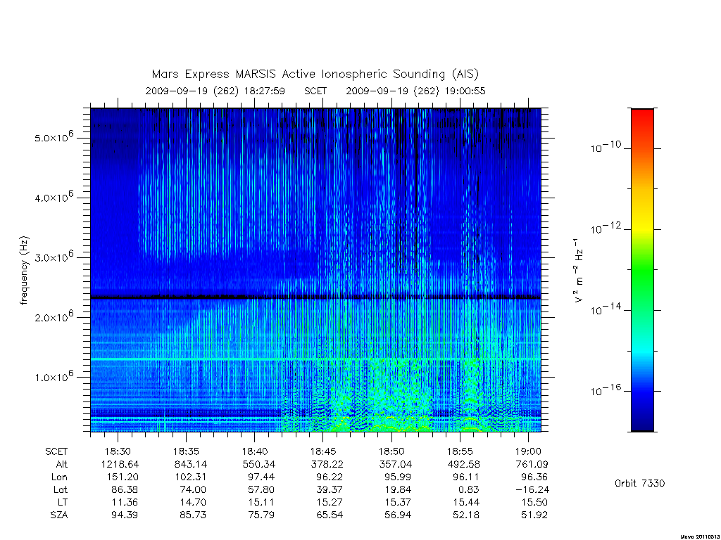Click the 'Lon' row label

(59, 477)
